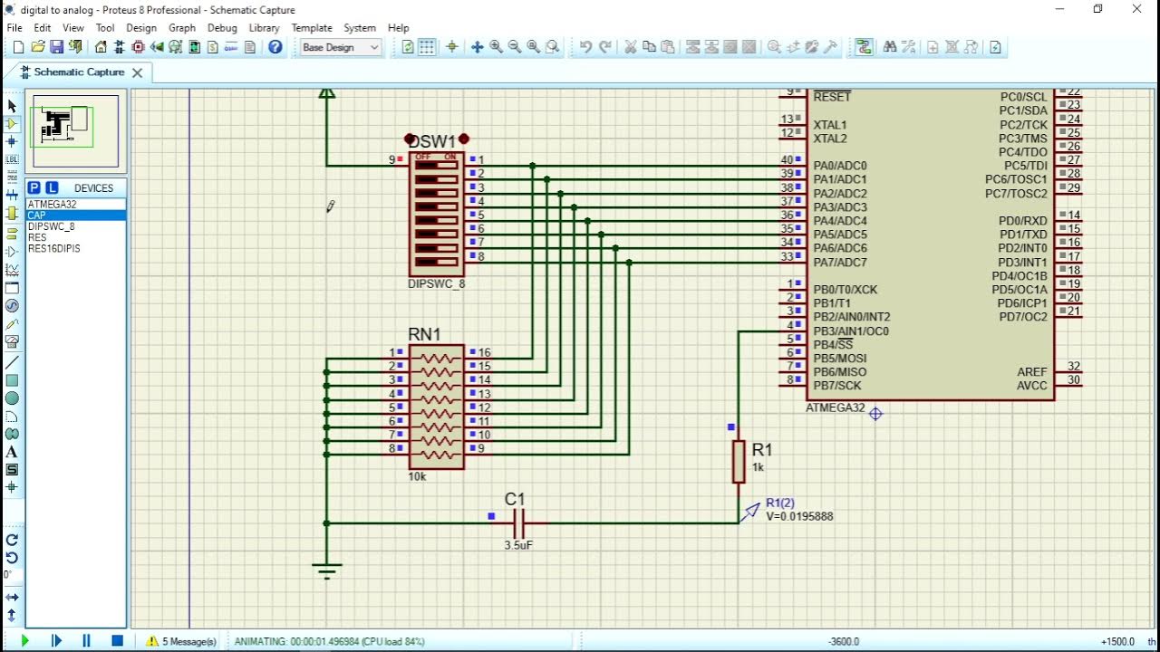Open the File menu
1160x652 pixels.
14,28
